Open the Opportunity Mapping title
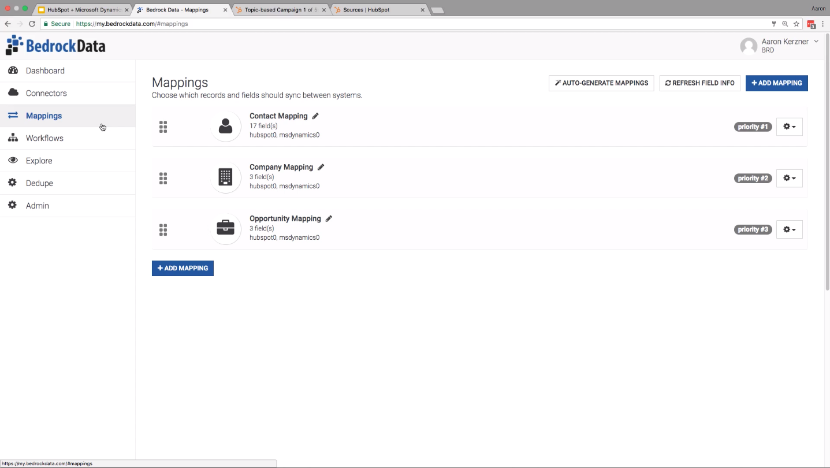The height and width of the screenshot is (468, 830). pyautogui.click(x=285, y=218)
